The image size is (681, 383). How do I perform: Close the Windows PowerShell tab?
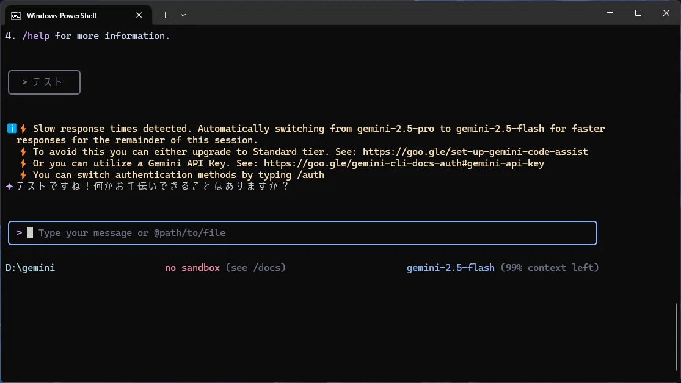[x=139, y=15]
